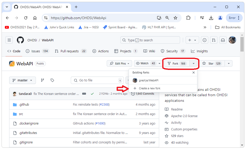Click the Error button in Chrome toolbar

(234, 18)
